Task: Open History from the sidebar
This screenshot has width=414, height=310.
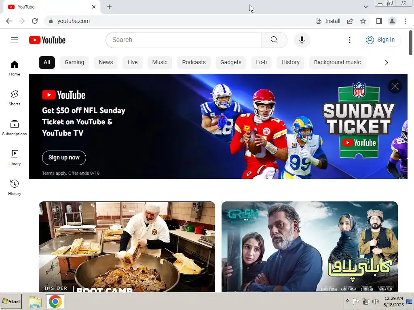Action: 15,187
